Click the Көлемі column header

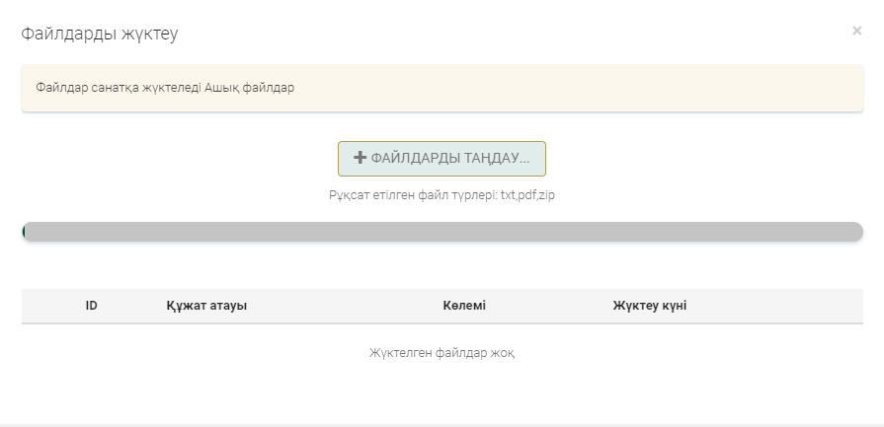pos(464,306)
